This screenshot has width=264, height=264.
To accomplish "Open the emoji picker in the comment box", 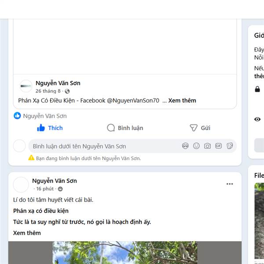I will coord(196,146).
